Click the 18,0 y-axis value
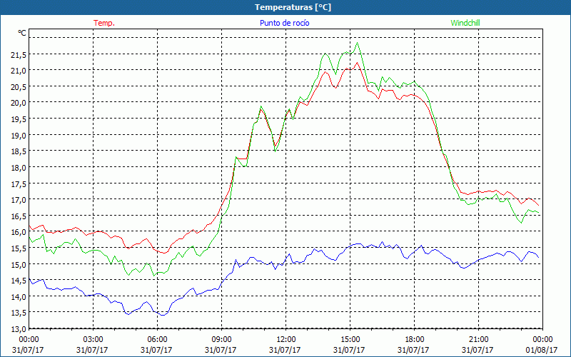 (19, 168)
